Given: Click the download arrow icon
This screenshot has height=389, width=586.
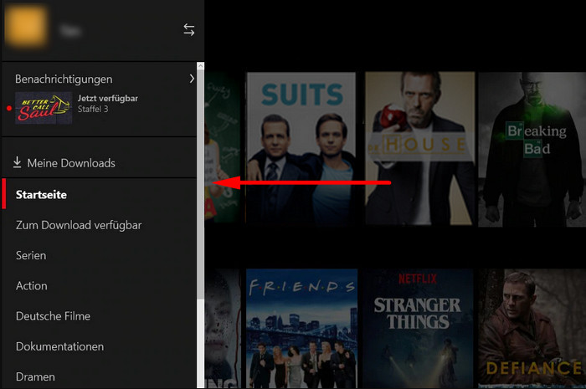Looking at the screenshot, I should pyautogui.click(x=18, y=162).
